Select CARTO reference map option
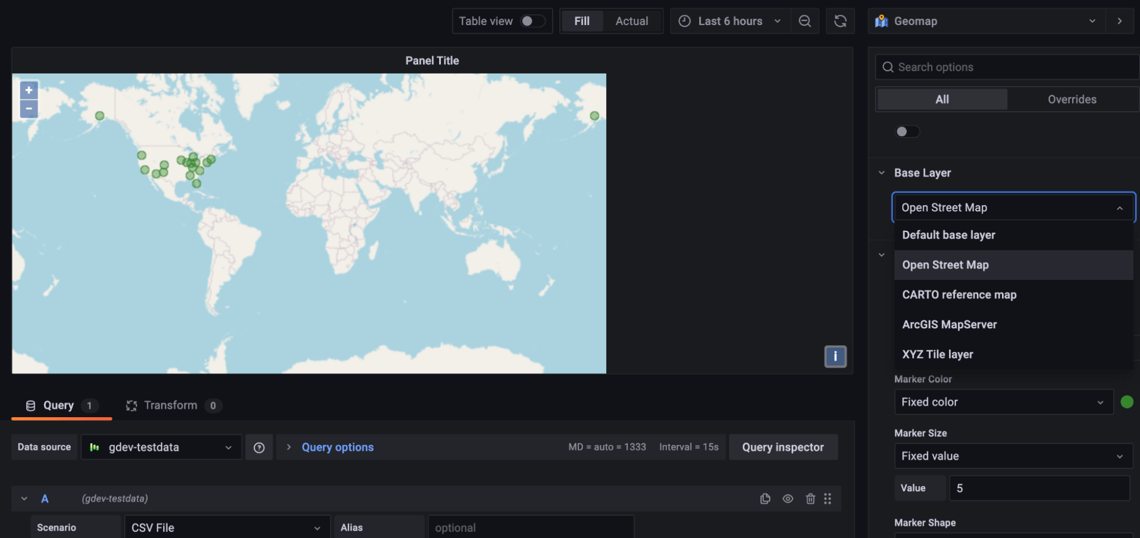This screenshot has width=1140, height=538. 959,295
